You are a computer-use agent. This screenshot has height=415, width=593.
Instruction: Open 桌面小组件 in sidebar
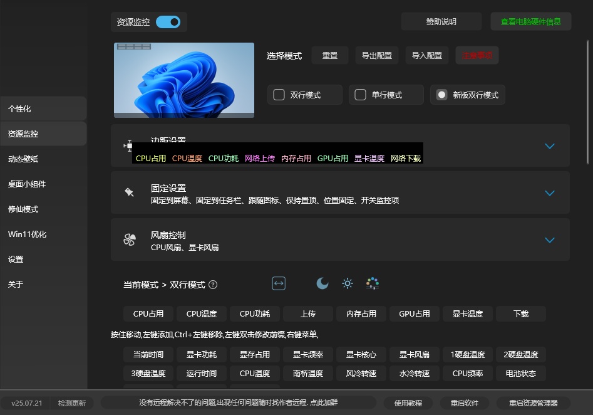43,184
